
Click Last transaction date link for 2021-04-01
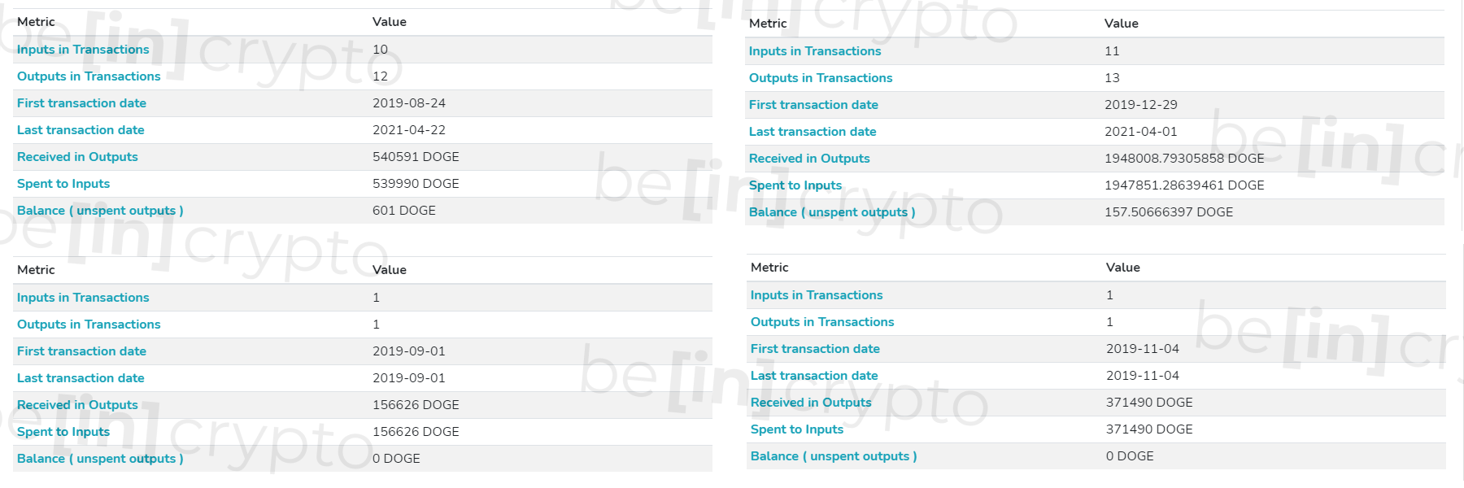coord(813,132)
